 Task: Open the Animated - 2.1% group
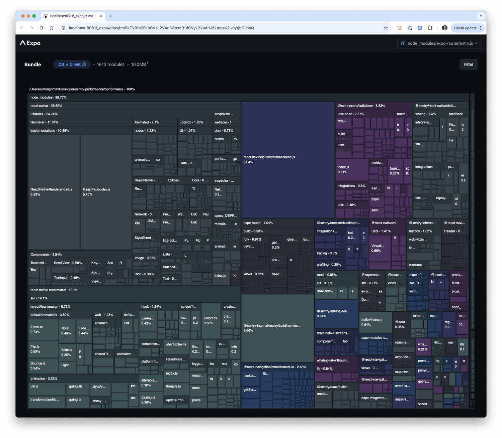click(155, 123)
